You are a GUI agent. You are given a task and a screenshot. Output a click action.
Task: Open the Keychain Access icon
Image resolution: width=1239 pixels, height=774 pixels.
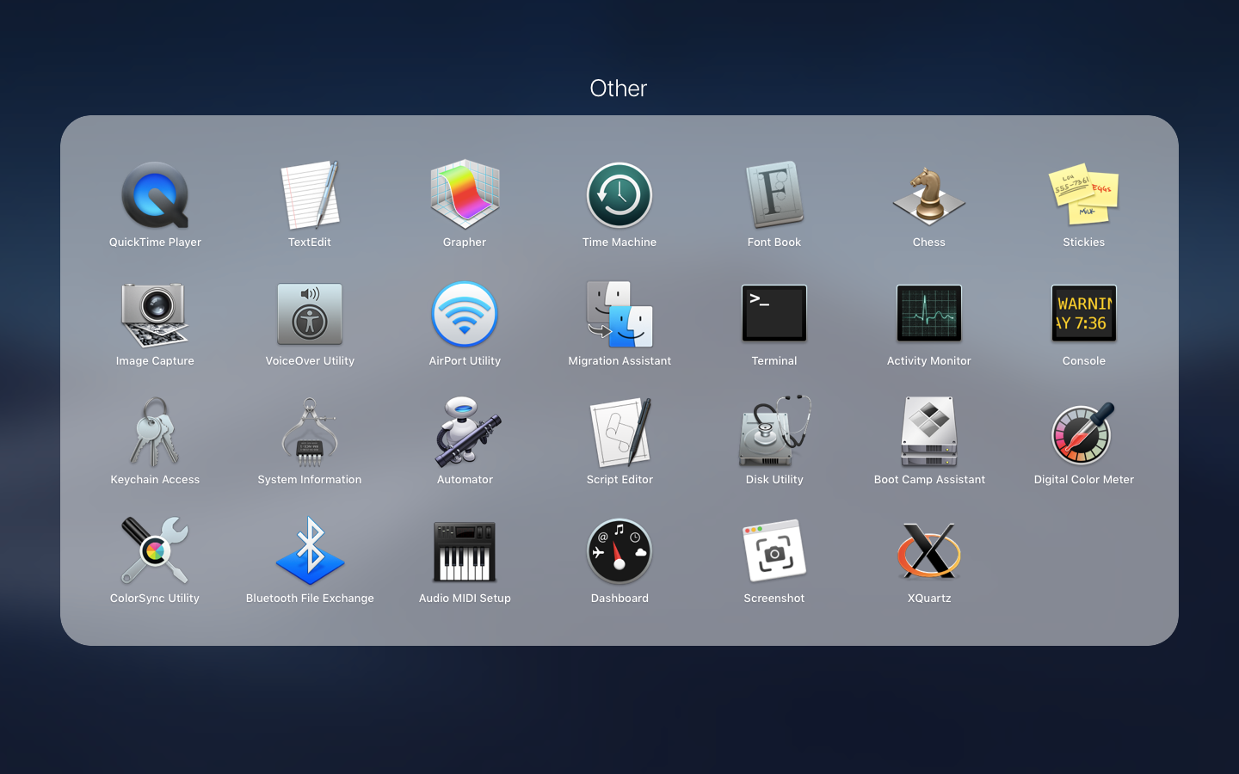click(x=155, y=432)
